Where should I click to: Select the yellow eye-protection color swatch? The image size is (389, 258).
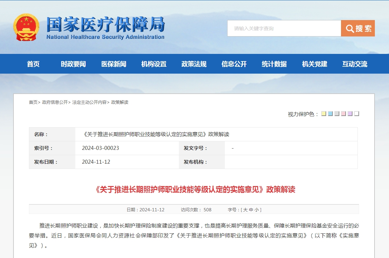coord(324,114)
